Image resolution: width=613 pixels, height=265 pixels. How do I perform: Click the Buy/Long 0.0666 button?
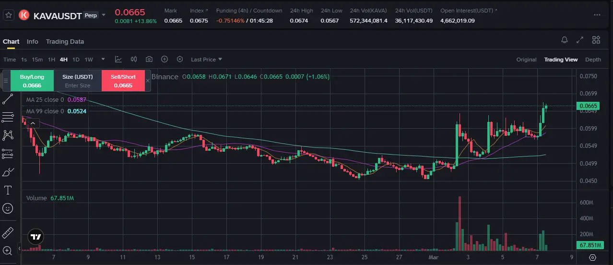pyautogui.click(x=32, y=81)
